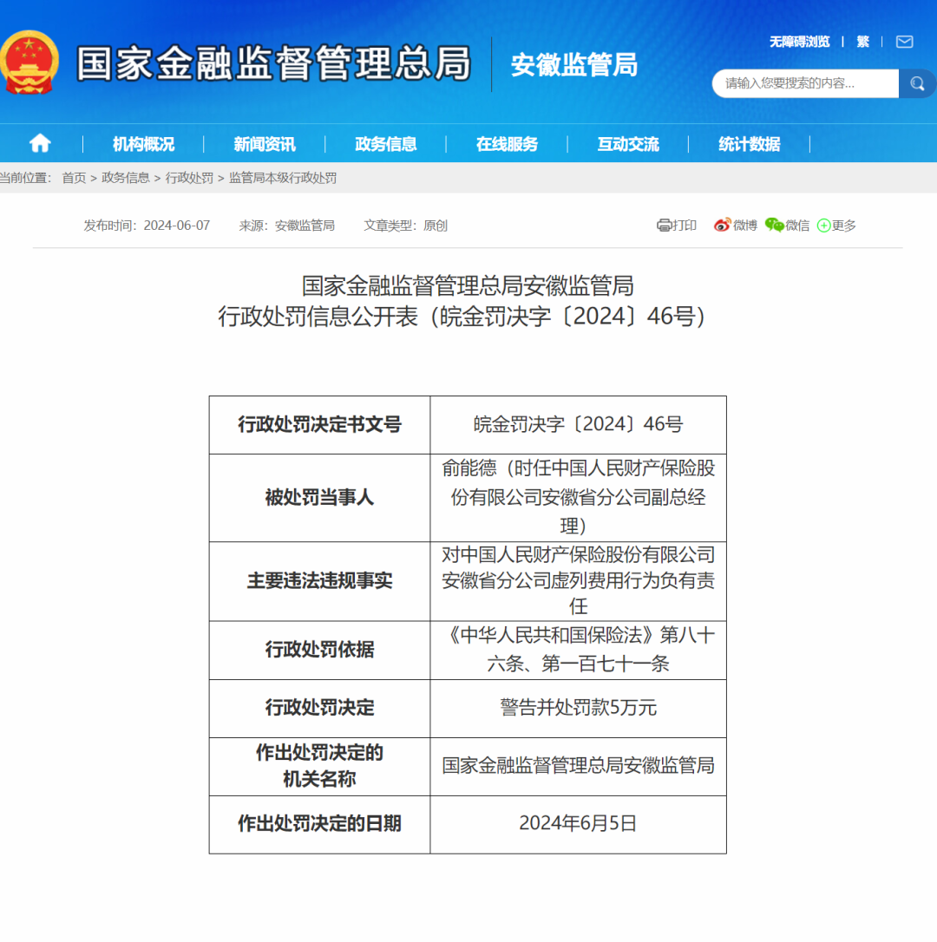The width and height of the screenshot is (937, 942).
Task: Click 首页 in the breadcrumb
Action: [74, 178]
